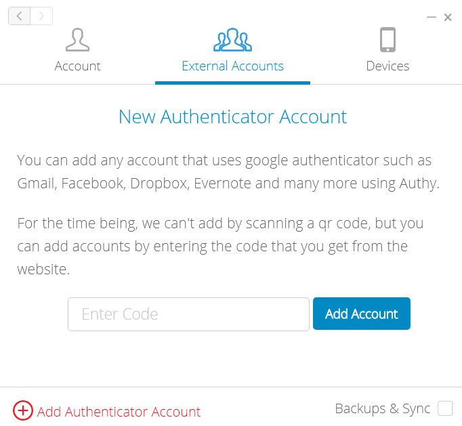This screenshot has height=426, width=462.
Task: Minimize the Authy window
Action: (432, 18)
